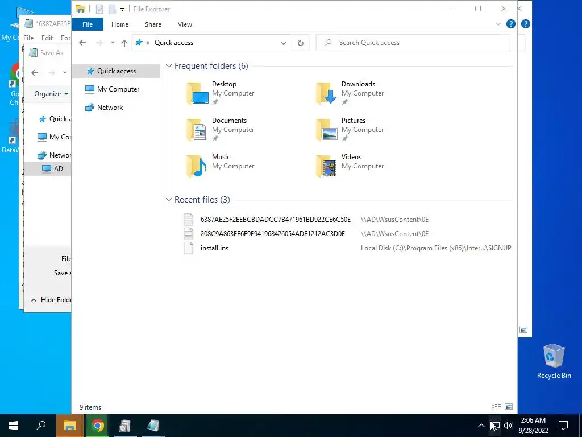Screen dimensions: 582x437
Task: Open the recent locations dropdown arrow
Action: point(113,43)
